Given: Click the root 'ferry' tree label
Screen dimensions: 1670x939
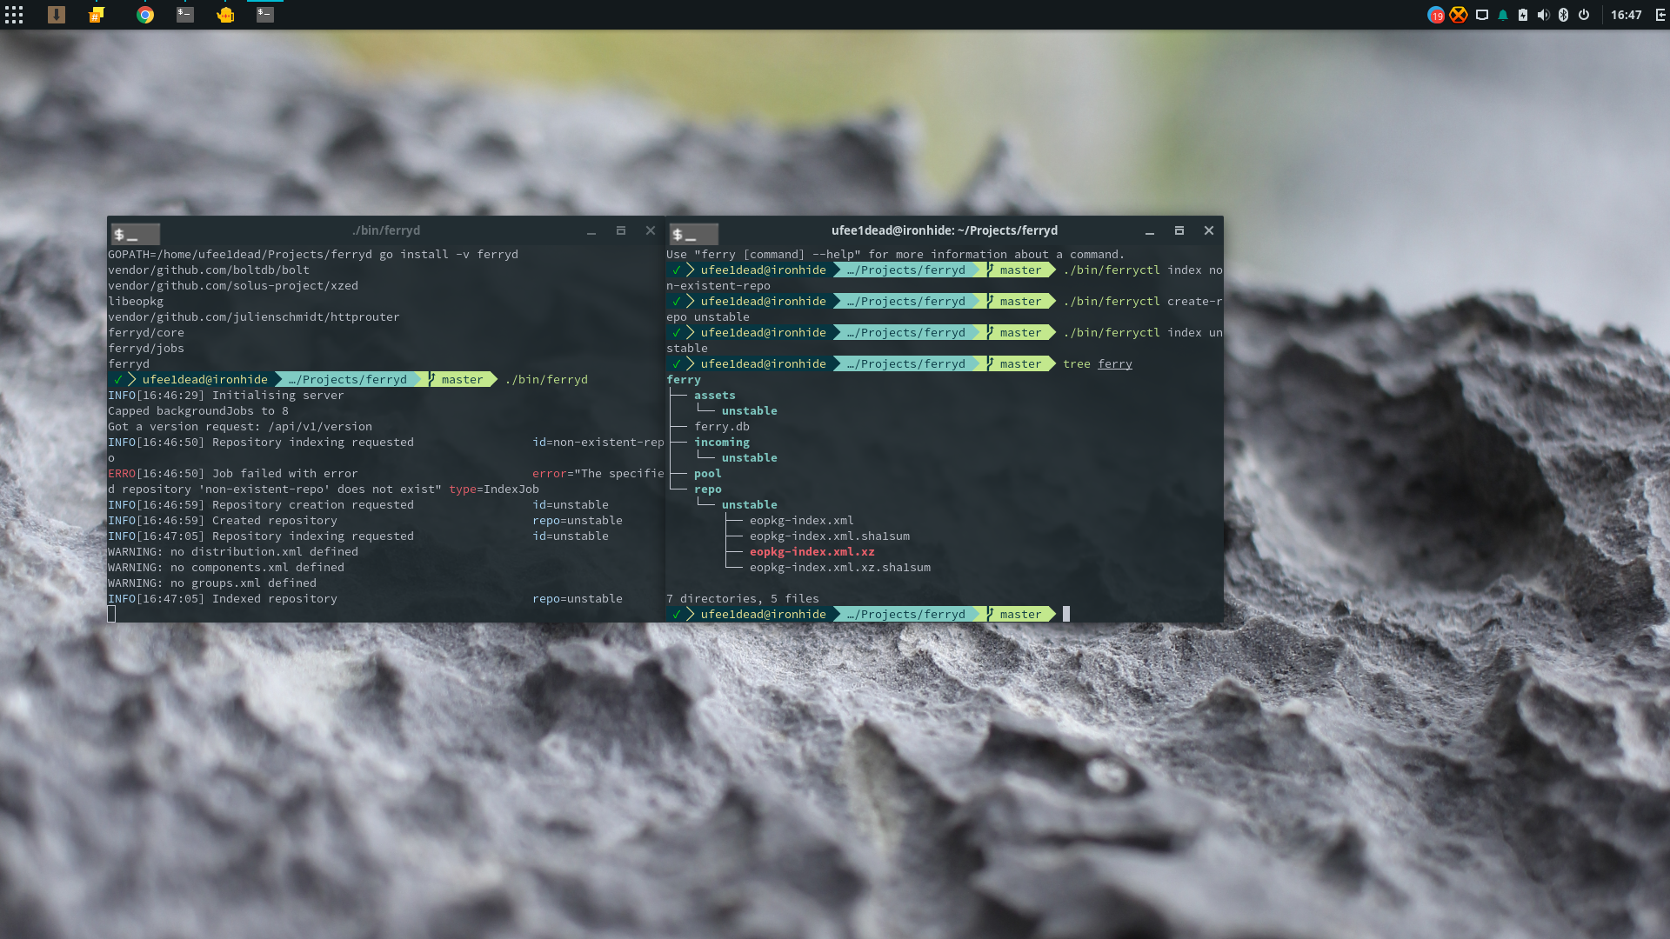Looking at the screenshot, I should coord(684,380).
